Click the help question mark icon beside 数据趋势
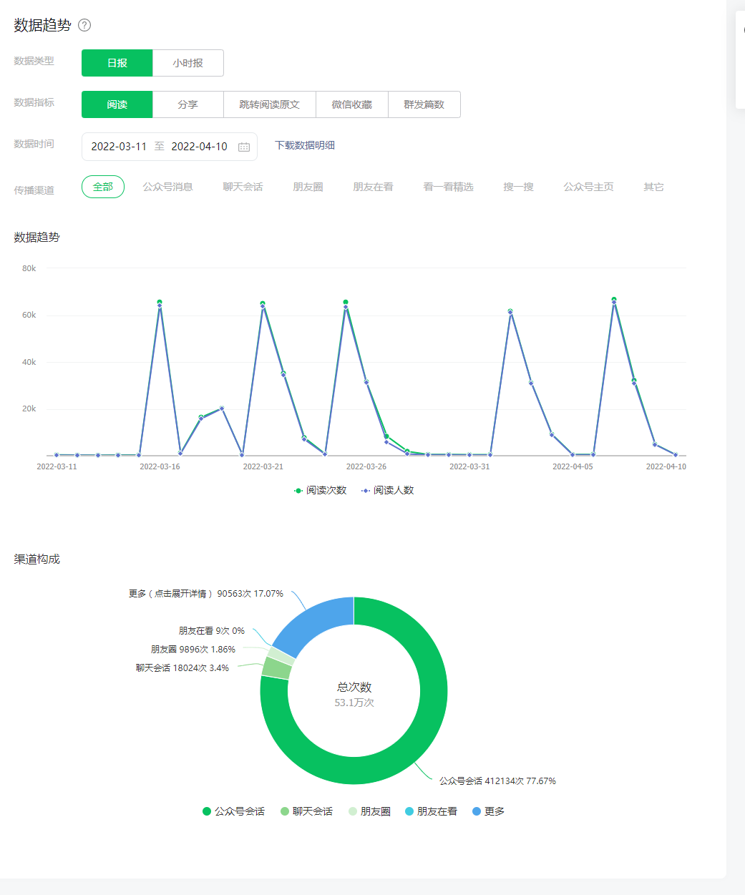 click(x=84, y=25)
